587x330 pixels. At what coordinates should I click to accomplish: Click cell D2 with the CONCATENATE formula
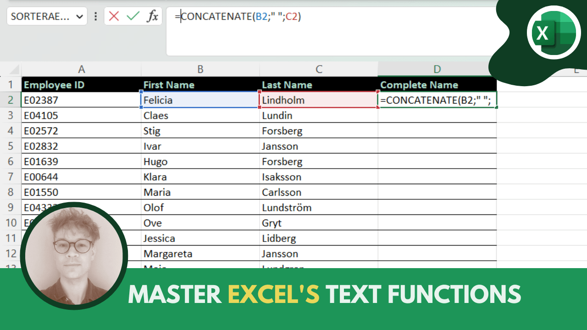pyautogui.click(x=437, y=100)
